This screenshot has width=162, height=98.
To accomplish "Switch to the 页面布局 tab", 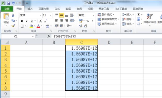I will [43, 9].
